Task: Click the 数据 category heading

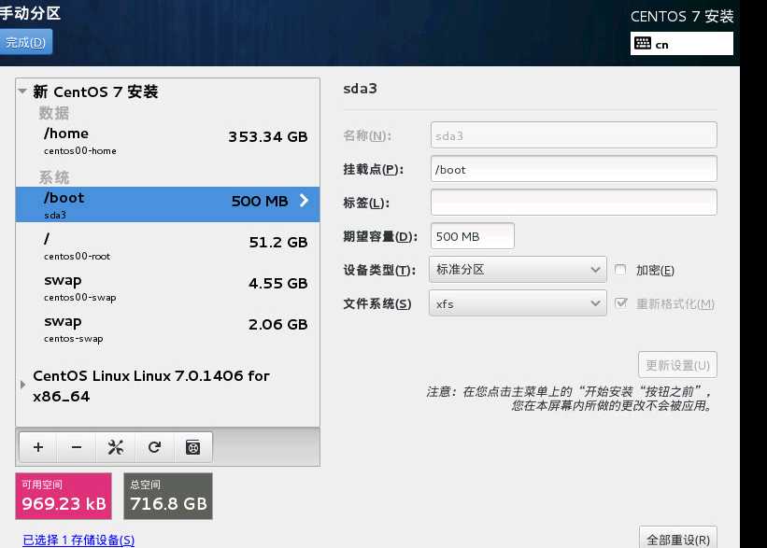Action: click(x=54, y=113)
